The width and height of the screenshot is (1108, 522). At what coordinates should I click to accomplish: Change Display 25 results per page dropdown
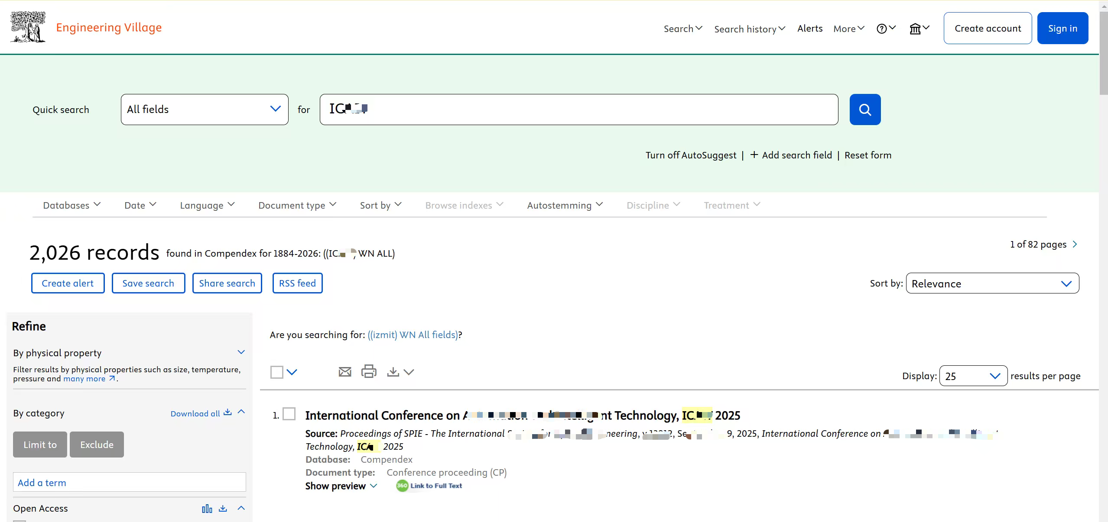point(973,376)
